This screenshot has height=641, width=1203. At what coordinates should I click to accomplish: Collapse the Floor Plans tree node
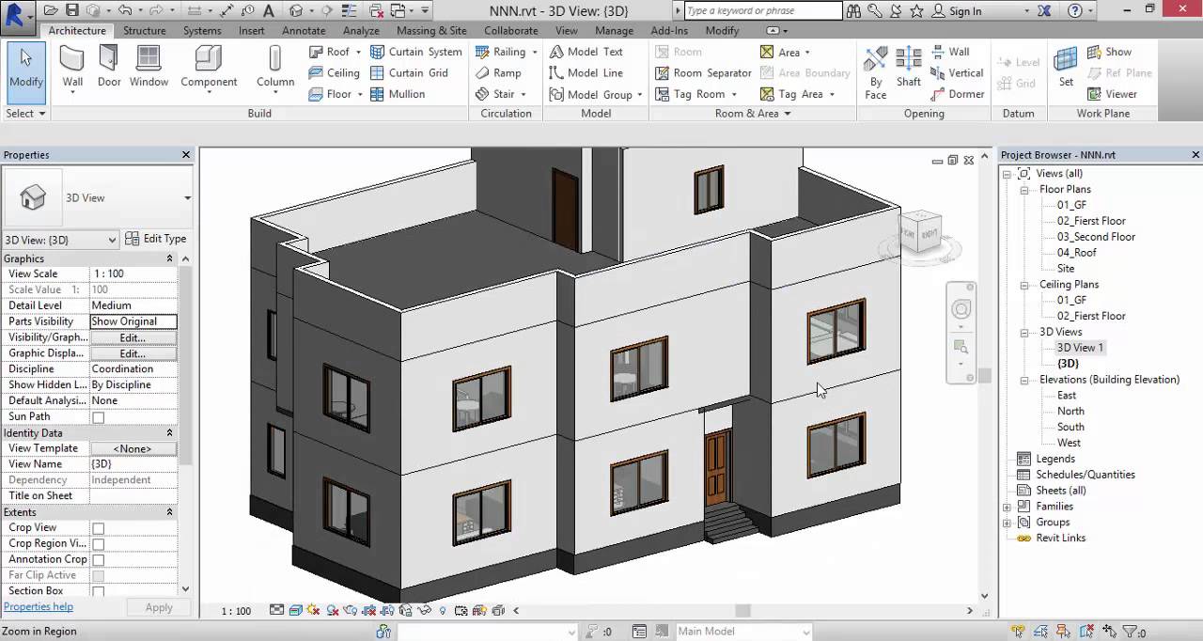(1025, 190)
